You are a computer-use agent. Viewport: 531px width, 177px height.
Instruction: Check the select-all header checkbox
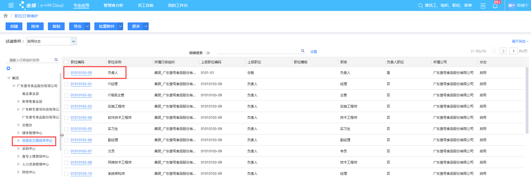click(66, 62)
